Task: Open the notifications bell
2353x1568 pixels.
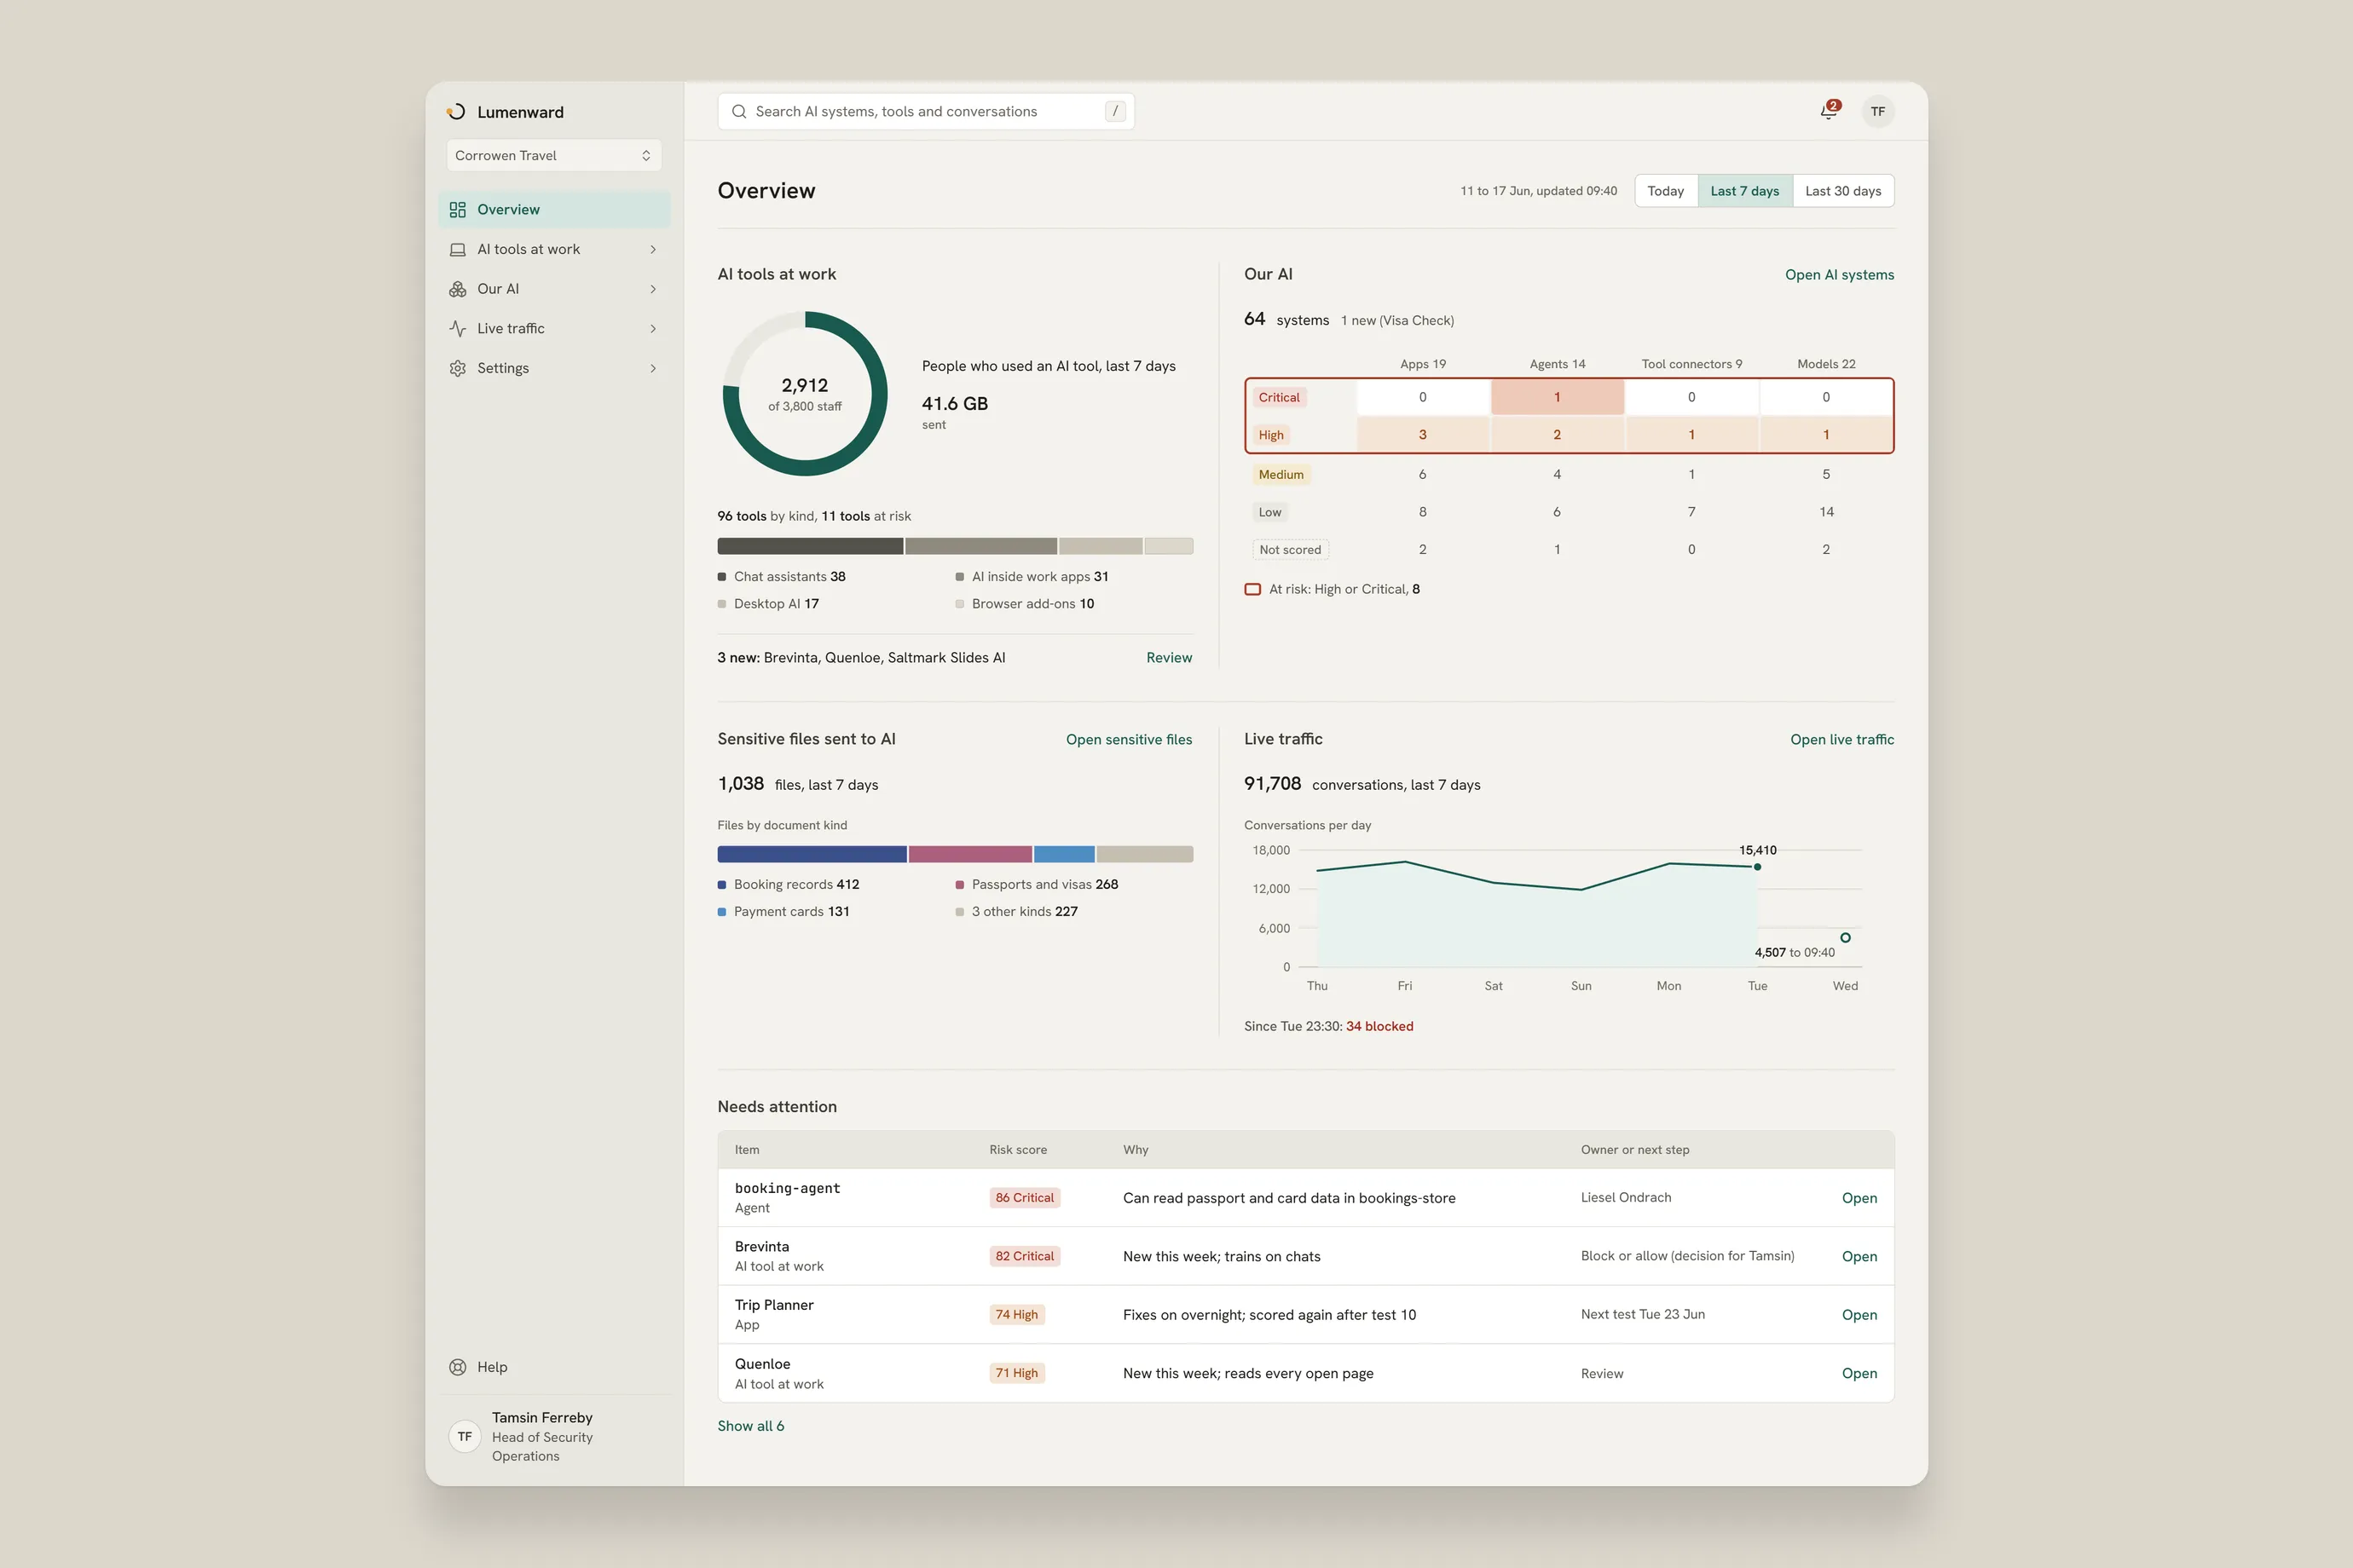Action: click(x=1829, y=111)
